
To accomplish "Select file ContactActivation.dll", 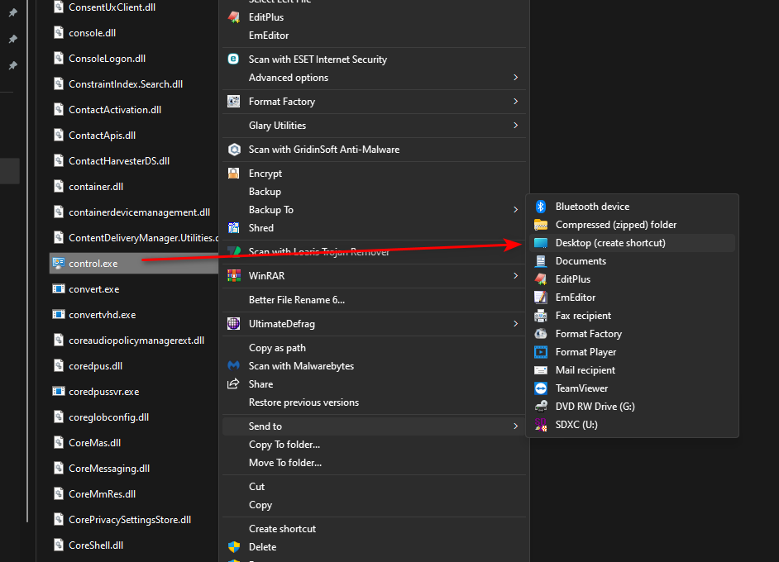I will [x=115, y=110].
